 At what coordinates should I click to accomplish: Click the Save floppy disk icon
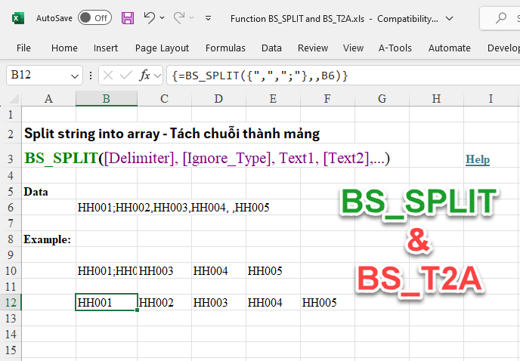click(x=128, y=18)
